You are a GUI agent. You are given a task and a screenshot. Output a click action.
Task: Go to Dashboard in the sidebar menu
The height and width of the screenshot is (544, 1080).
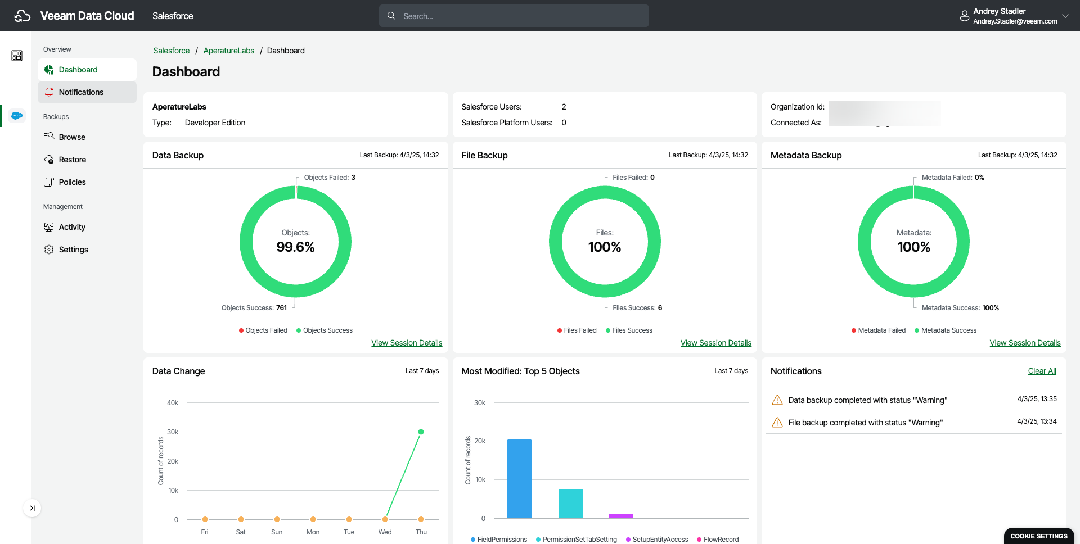click(78, 70)
